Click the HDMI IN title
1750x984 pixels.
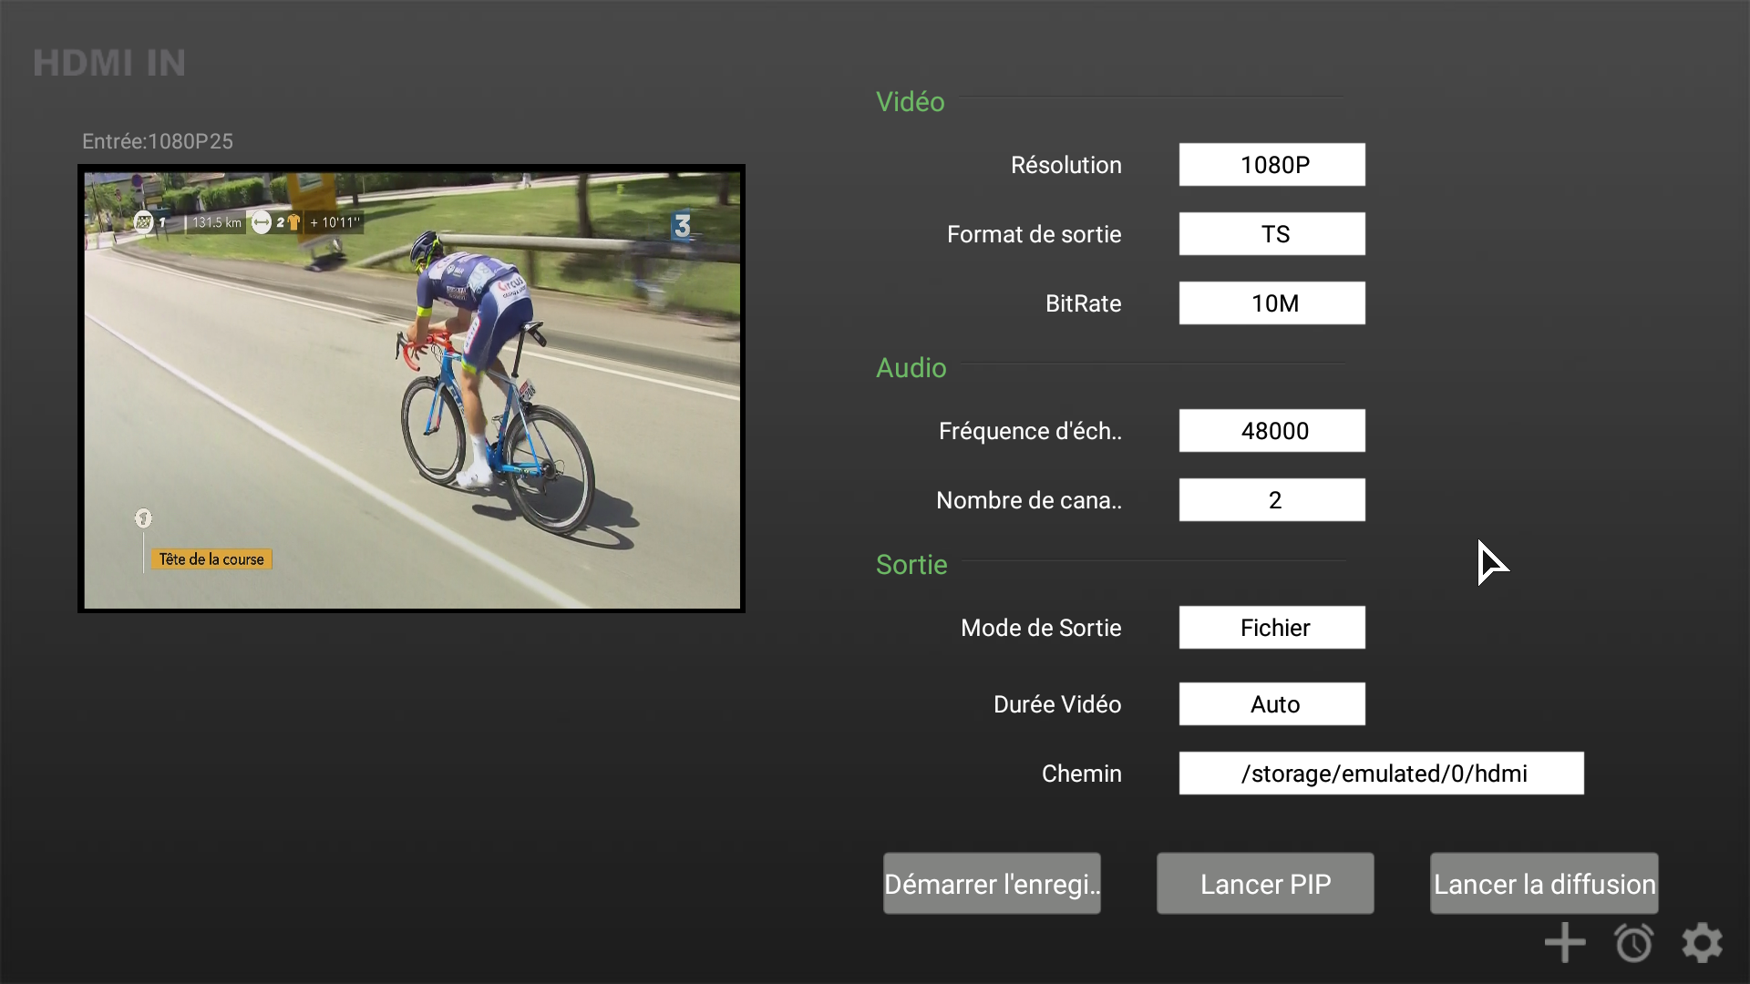(x=109, y=63)
